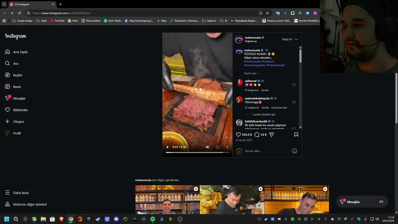The image size is (398, 224).
Task: Click Takip Et to follow mahsunusta
Action: coord(287,39)
